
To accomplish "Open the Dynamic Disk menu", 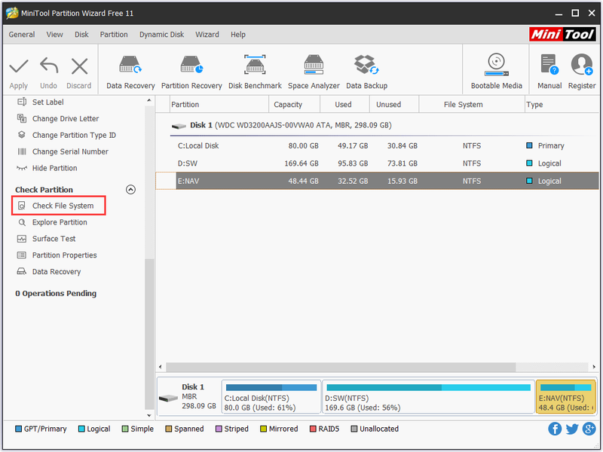I will 161,35.
